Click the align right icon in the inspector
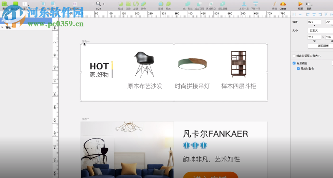This screenshot has width=333, height=178. pos(320,15)
